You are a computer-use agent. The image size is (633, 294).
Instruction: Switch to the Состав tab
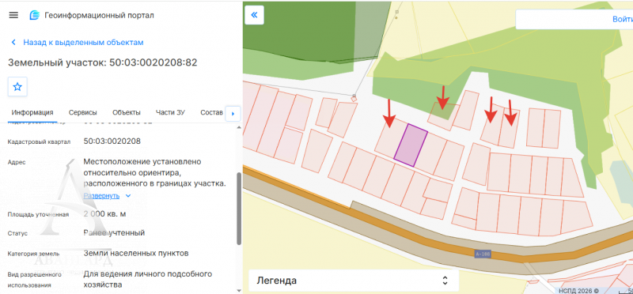point(211,112)
